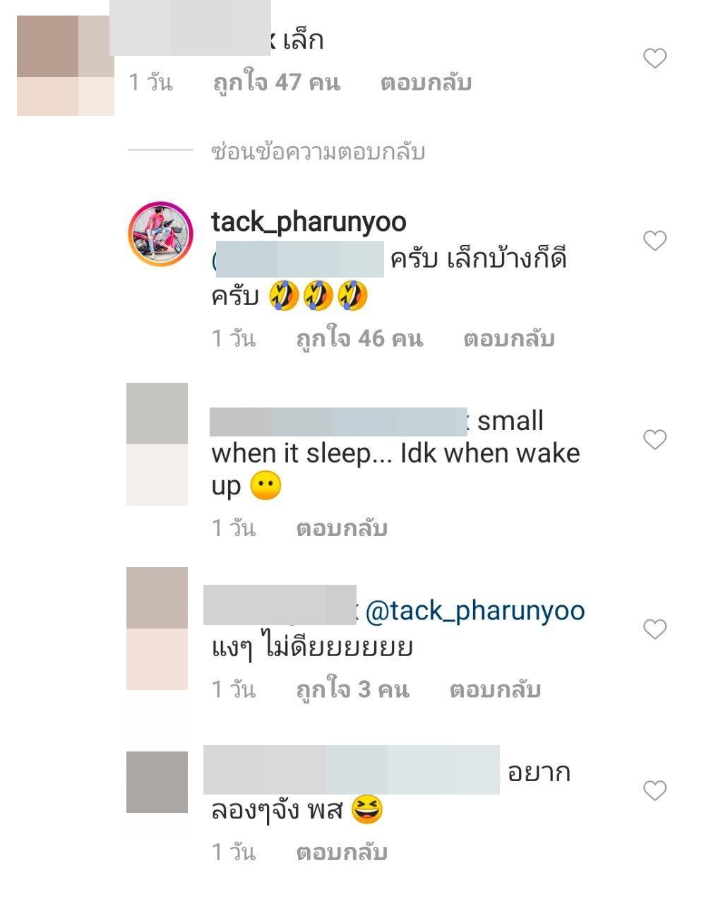
Task: Open the gray avatar of last commenter
Action: click(x=157, y=782)
